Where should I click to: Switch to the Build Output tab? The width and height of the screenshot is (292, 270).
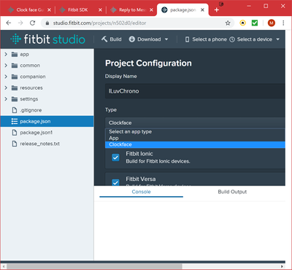[232, 192]
